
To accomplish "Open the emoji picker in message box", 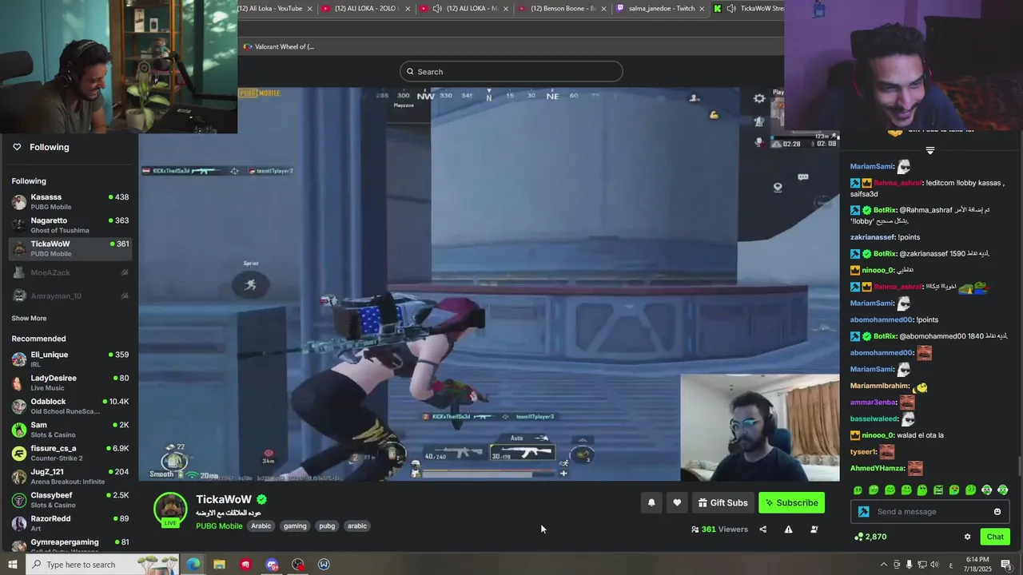I will click(997, 512).
